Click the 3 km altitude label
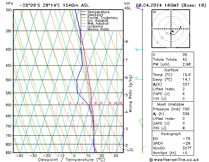Viewport: 209px width, 162px height. point(127,129)
